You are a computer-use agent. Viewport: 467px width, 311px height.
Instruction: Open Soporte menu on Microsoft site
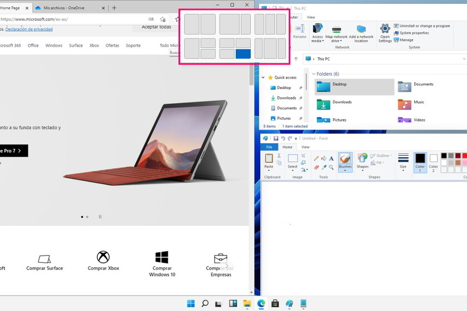click(x=133, y=46)
